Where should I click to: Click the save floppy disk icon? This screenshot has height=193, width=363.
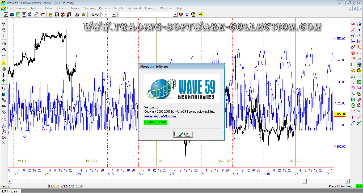pos(57,15)
